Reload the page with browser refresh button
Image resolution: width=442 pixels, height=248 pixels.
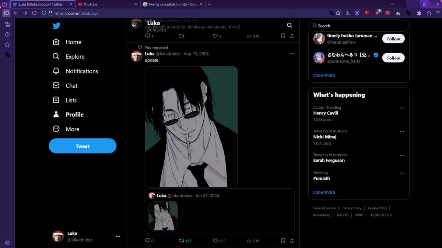click(x=34, y=13)
